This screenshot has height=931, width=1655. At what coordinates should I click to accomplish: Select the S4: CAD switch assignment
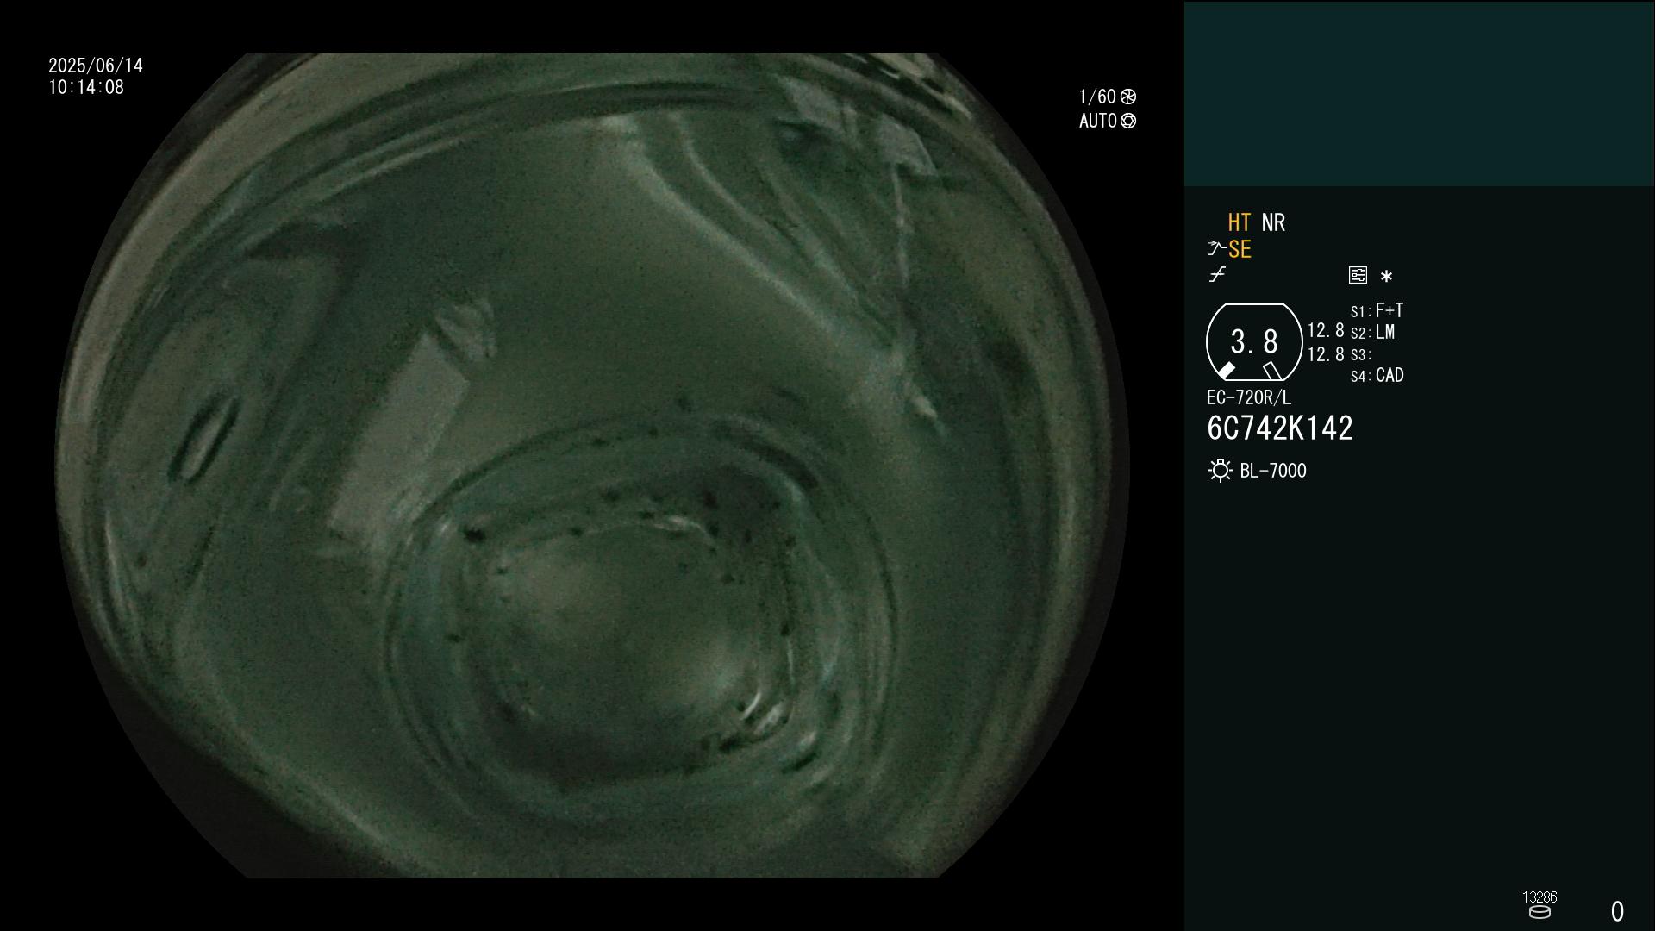pos(1377,376)
